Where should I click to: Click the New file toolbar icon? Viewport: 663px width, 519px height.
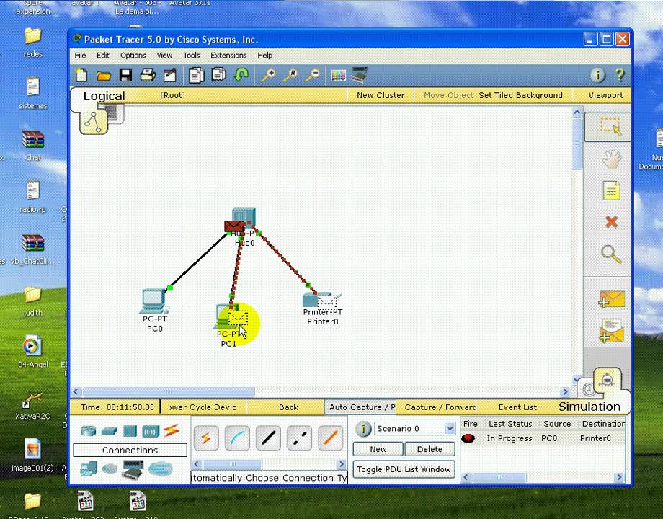(x=81, y=75)
